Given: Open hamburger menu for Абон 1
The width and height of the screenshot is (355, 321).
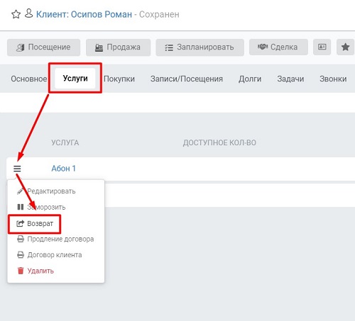Looking at the screenshot, I should (17, 169).
